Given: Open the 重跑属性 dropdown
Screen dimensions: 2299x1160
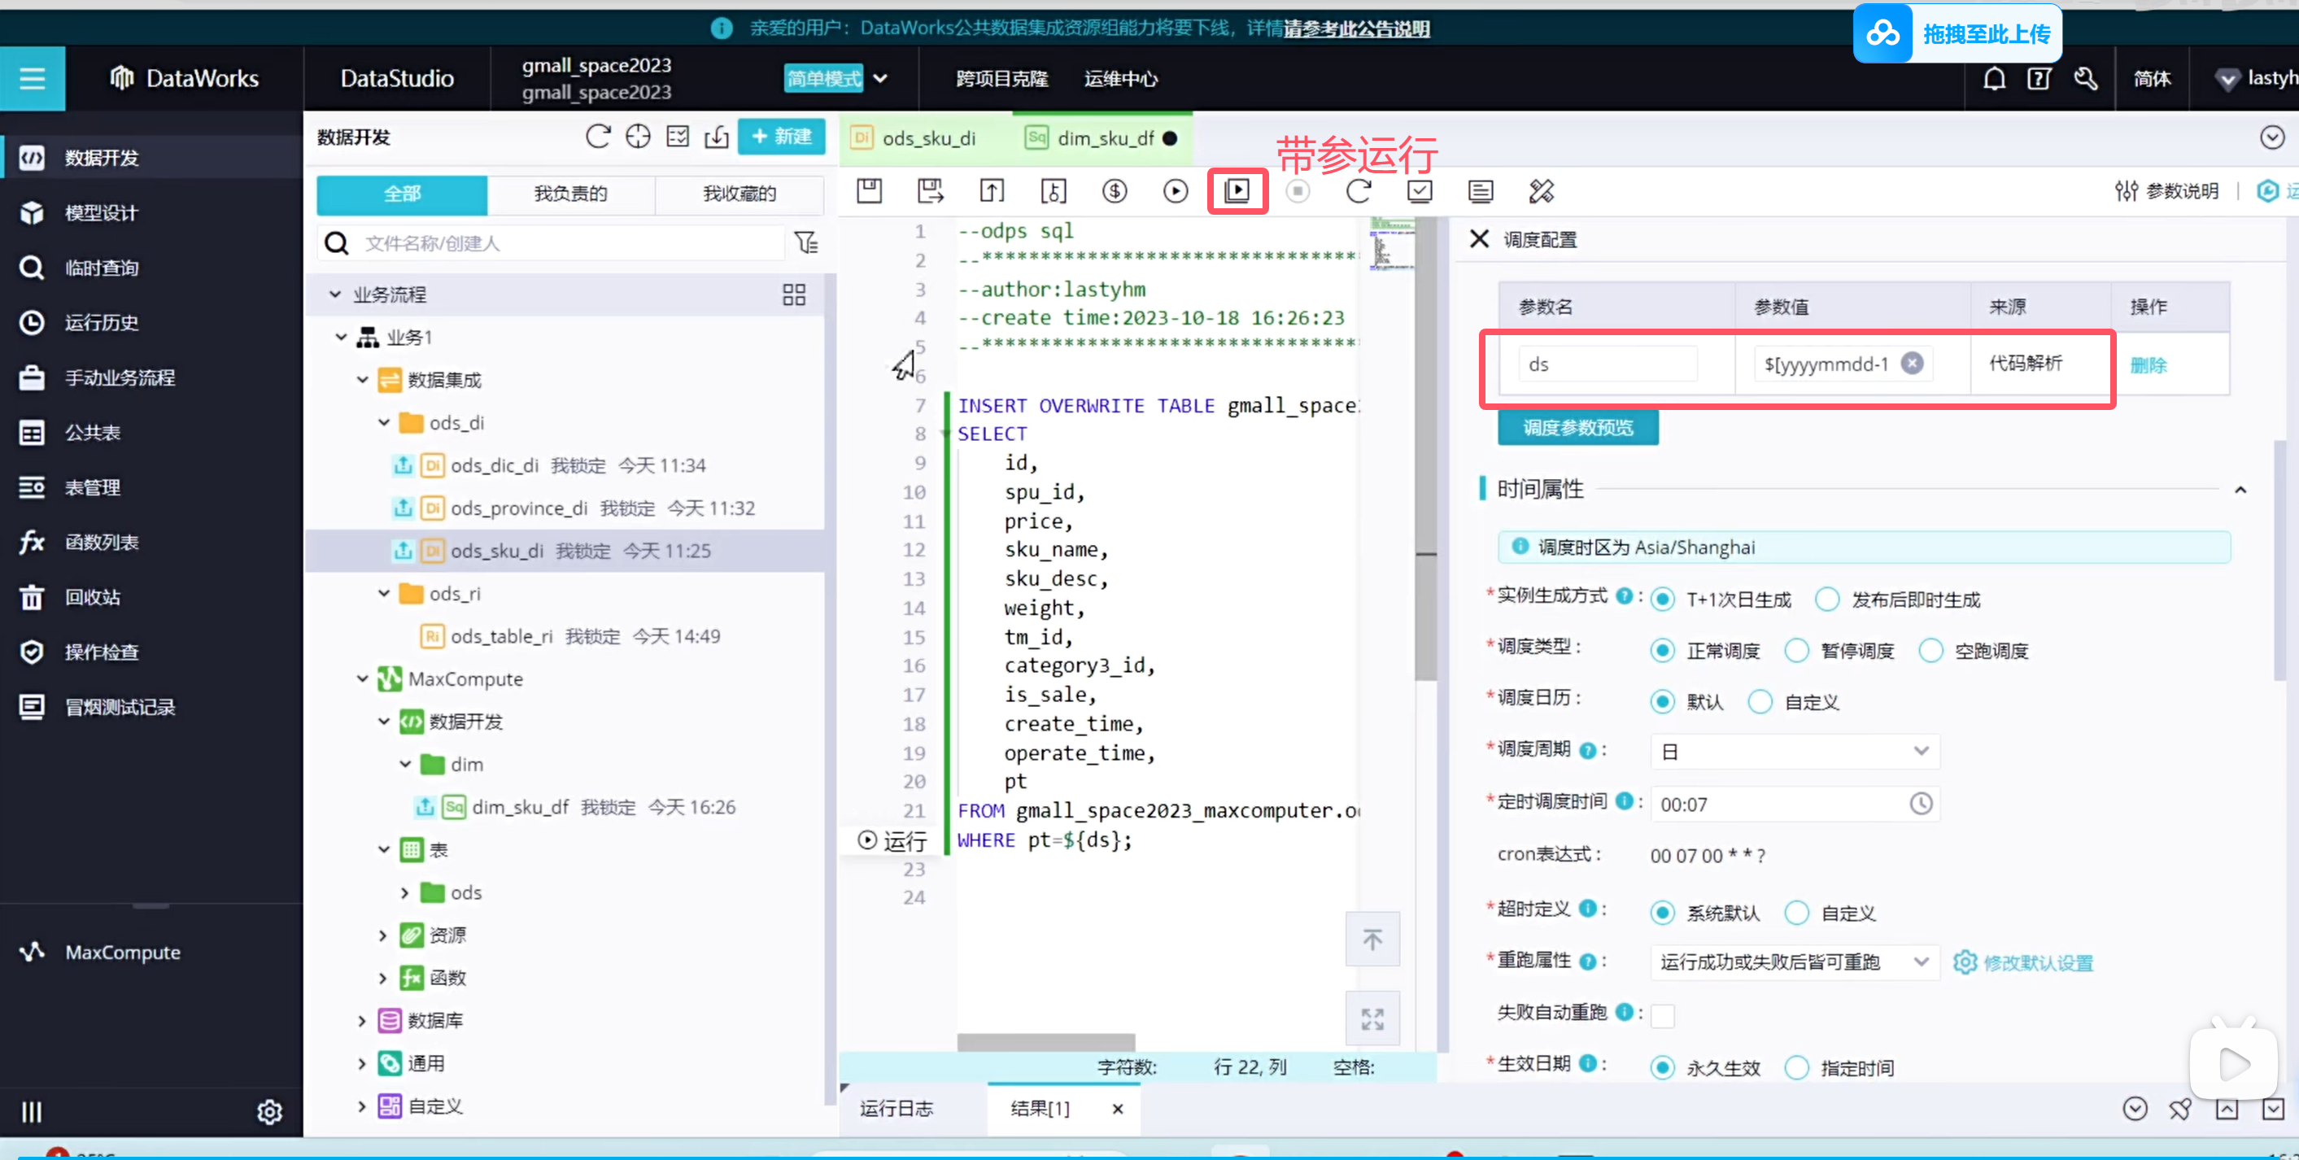Looking at the screenshot, I should click(x=1794, y=962).
